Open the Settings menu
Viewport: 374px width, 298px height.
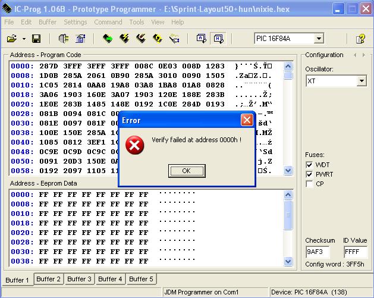coord(76,22)
